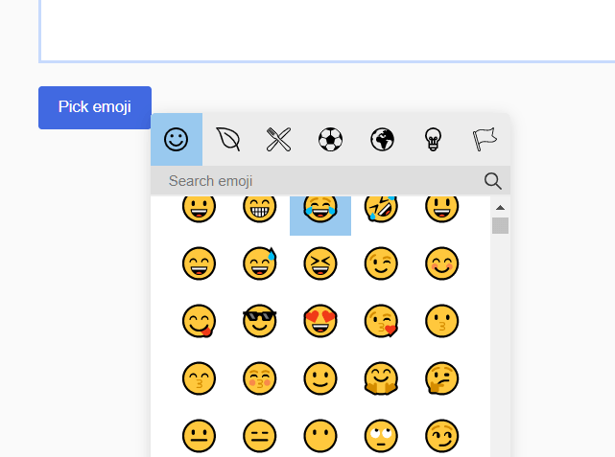Viewport: 615px width, 457px height.
Task: Click the emoji list scrollbar thumb
Action: click(500, 225)
